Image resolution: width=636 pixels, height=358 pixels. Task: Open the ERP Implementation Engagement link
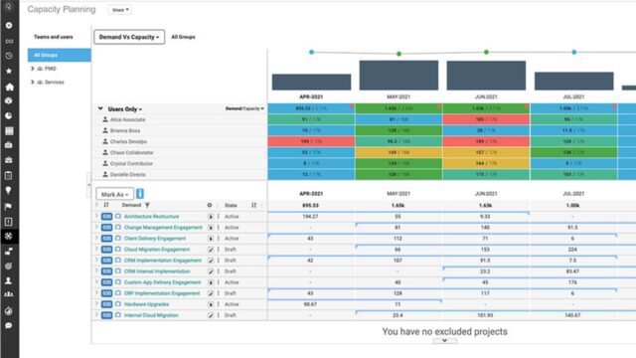(162, 293)
